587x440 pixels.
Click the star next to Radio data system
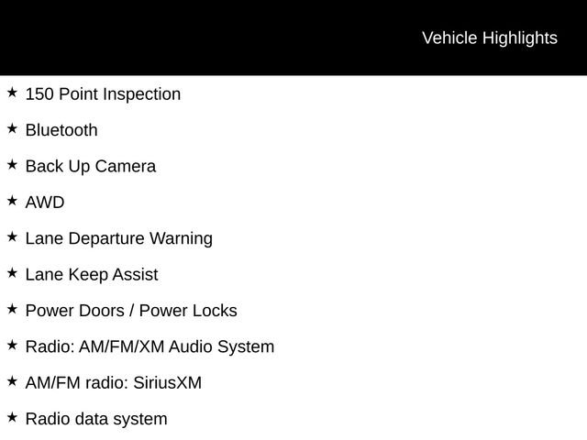point(12,417)
